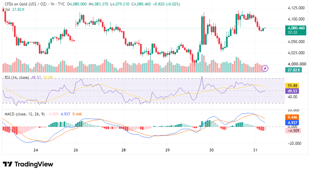Click date label 31 on time axis

point(255,150)
